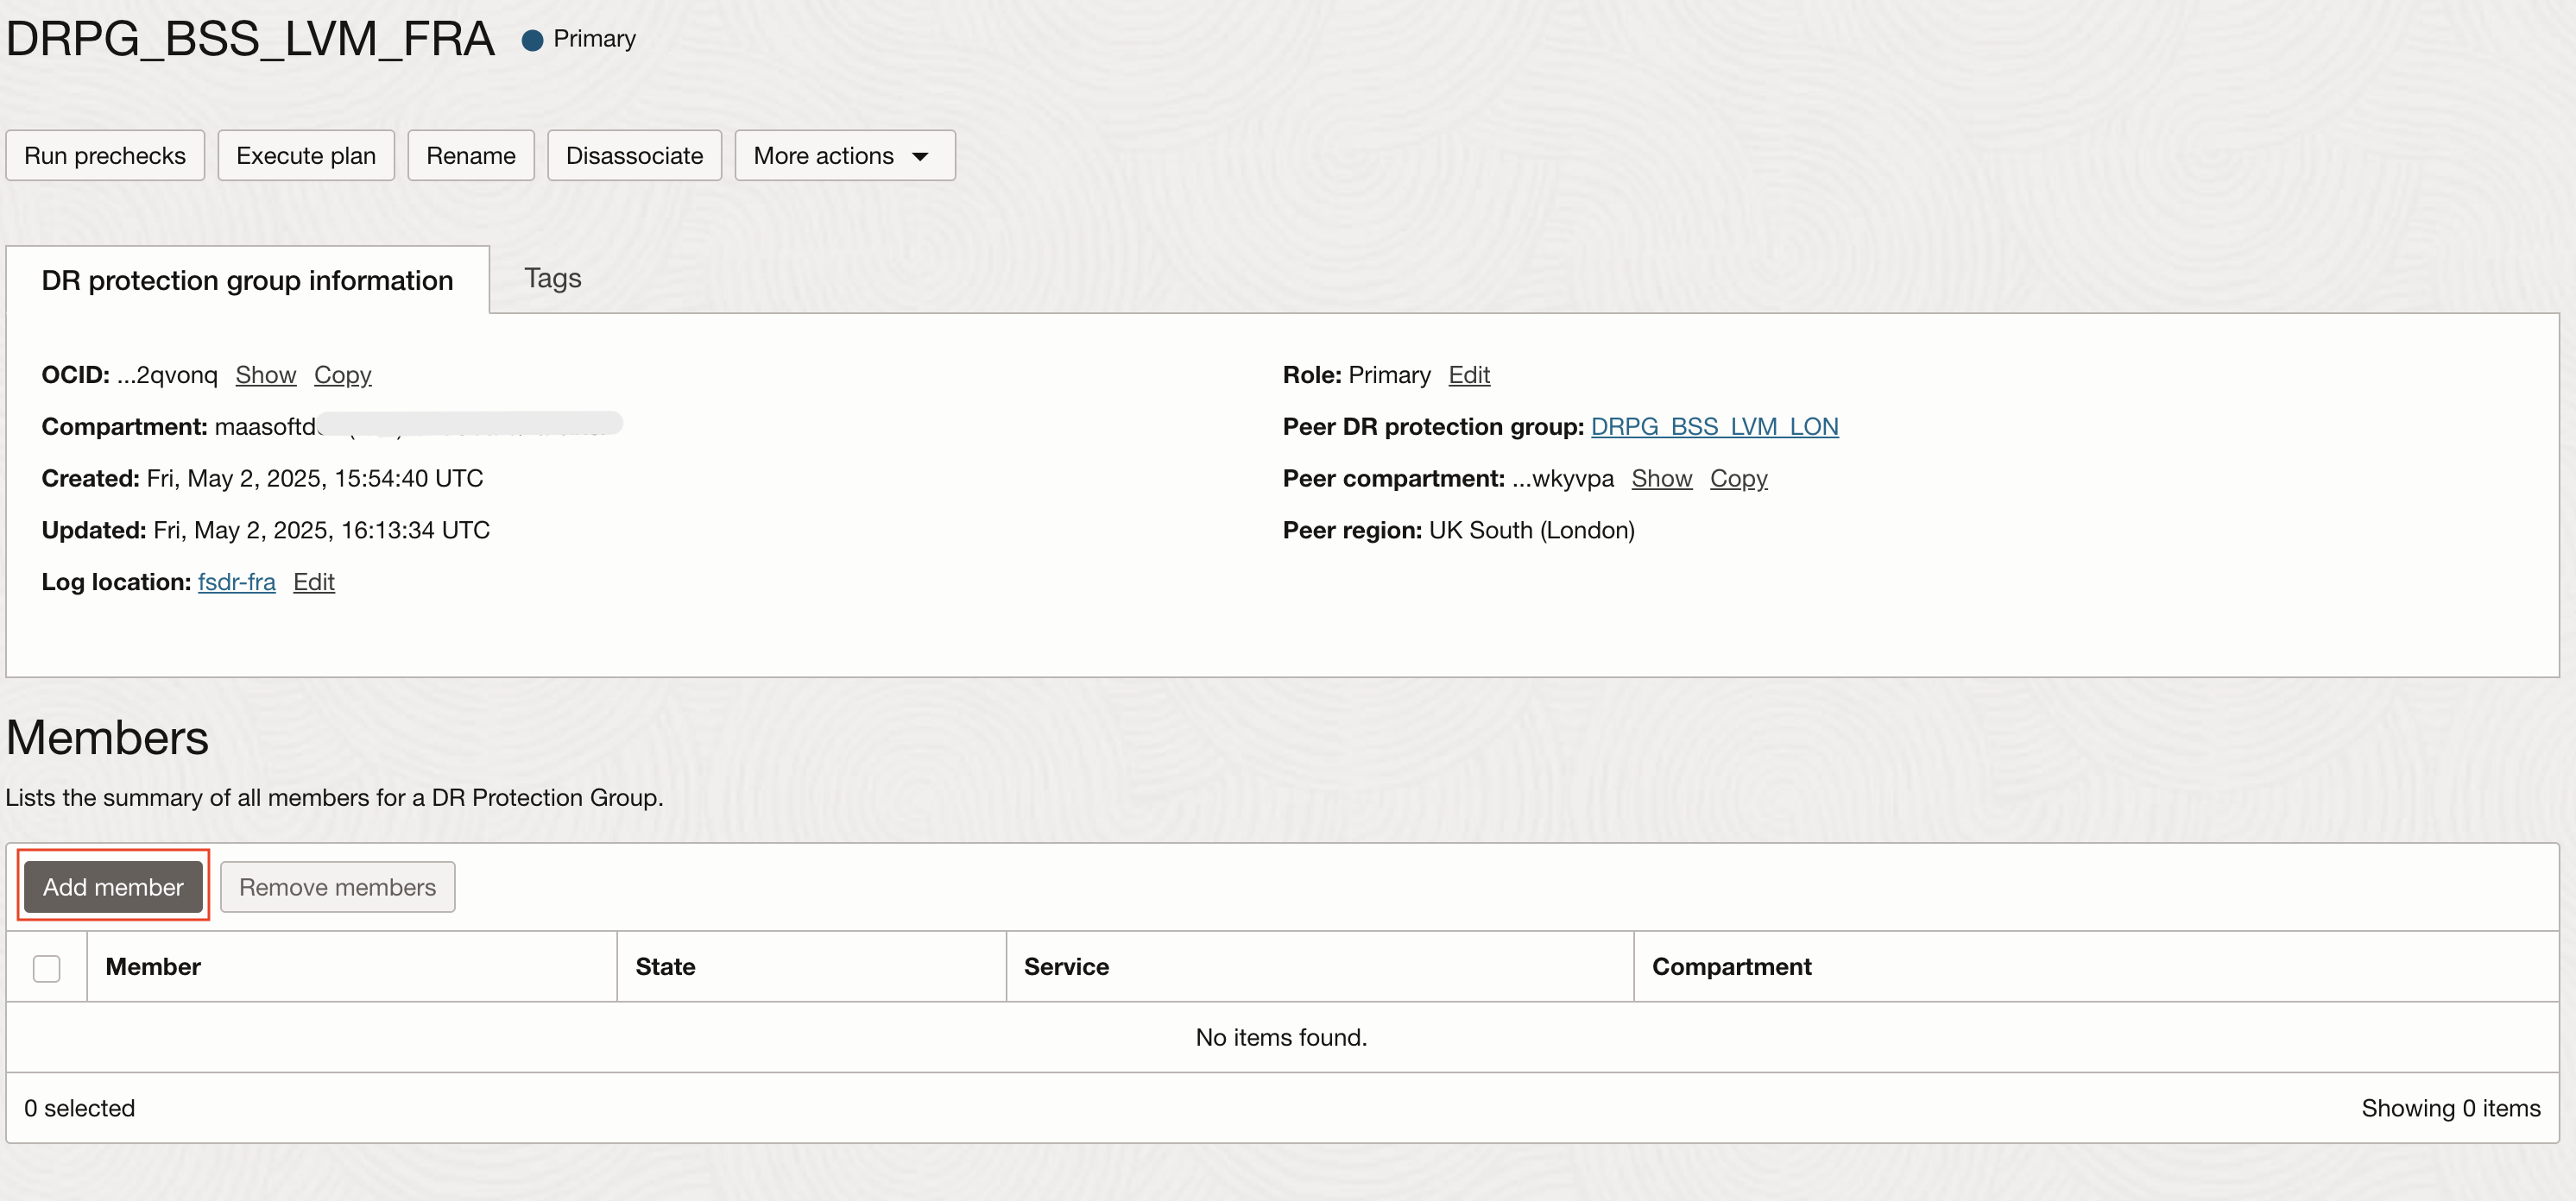Toggle the select-all members checkbox

pos(46,967)
